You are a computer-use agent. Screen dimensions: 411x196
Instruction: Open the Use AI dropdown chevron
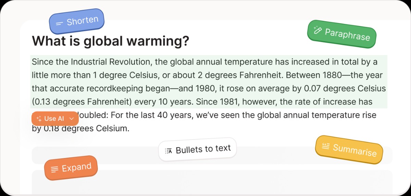71,118
